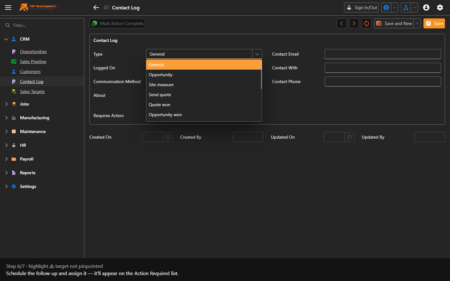Open Opportunities in the sidebar
Screen dimensions: 450x281
tap(33, 52)
